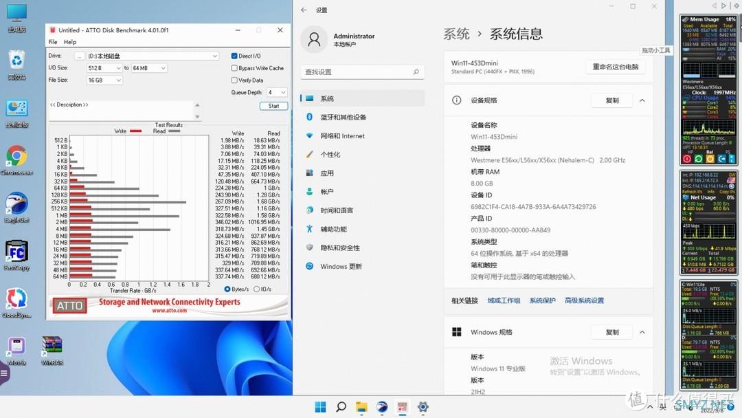
Task: Select System in the Settings sidebar
Action: 363,98
